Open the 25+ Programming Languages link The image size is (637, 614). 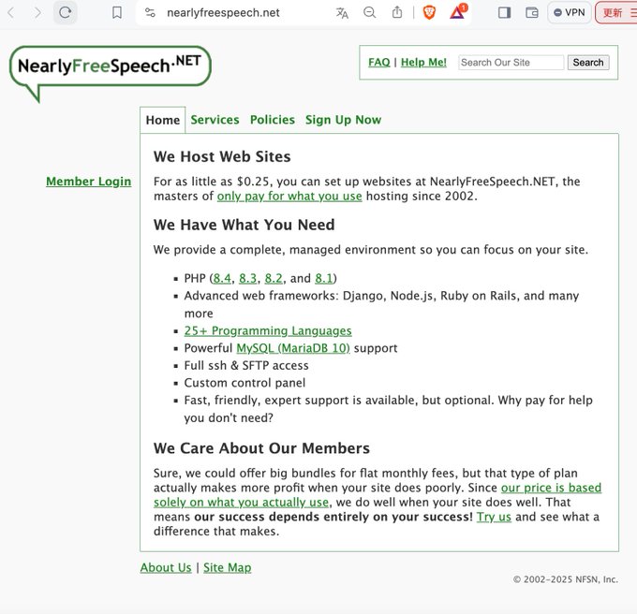pyautogui.click(x=268, y=330)
